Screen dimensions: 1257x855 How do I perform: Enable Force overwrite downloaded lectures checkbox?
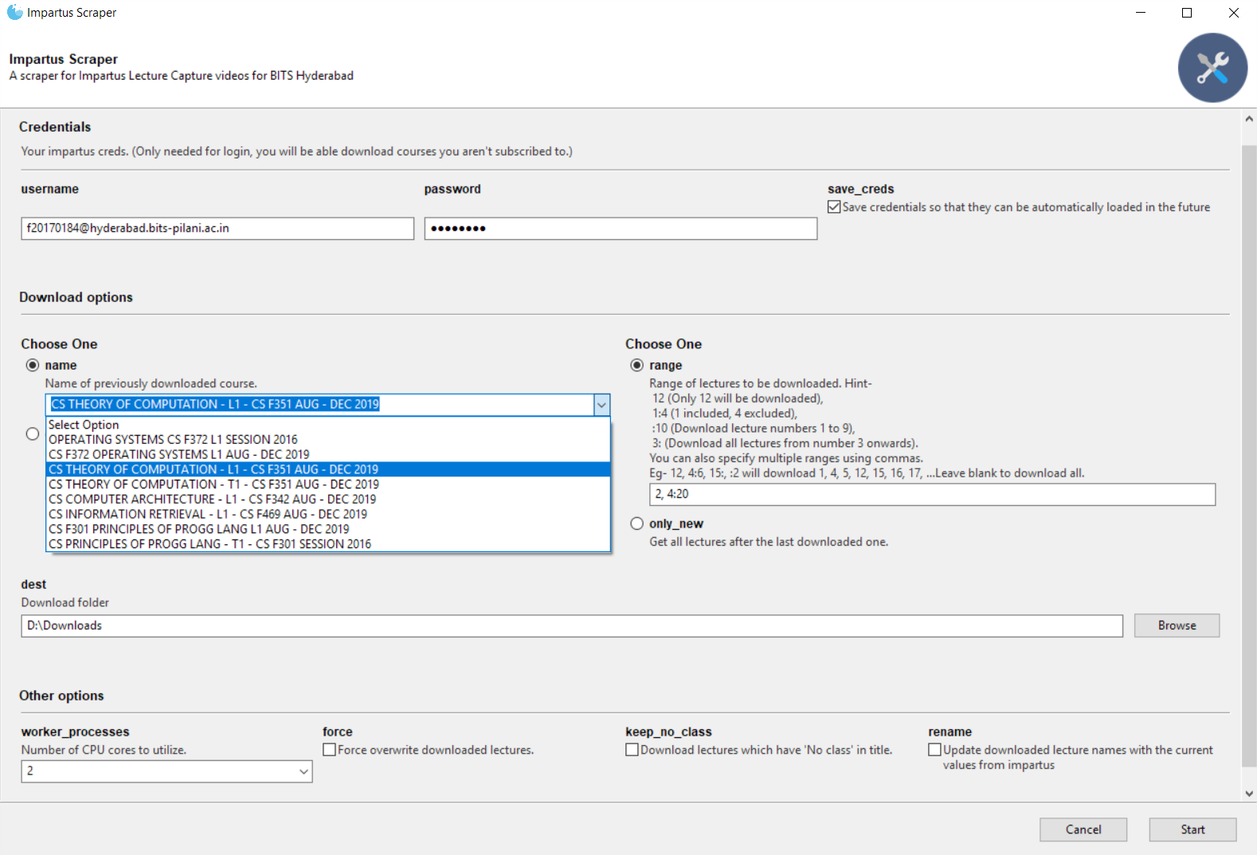point(329,750)
